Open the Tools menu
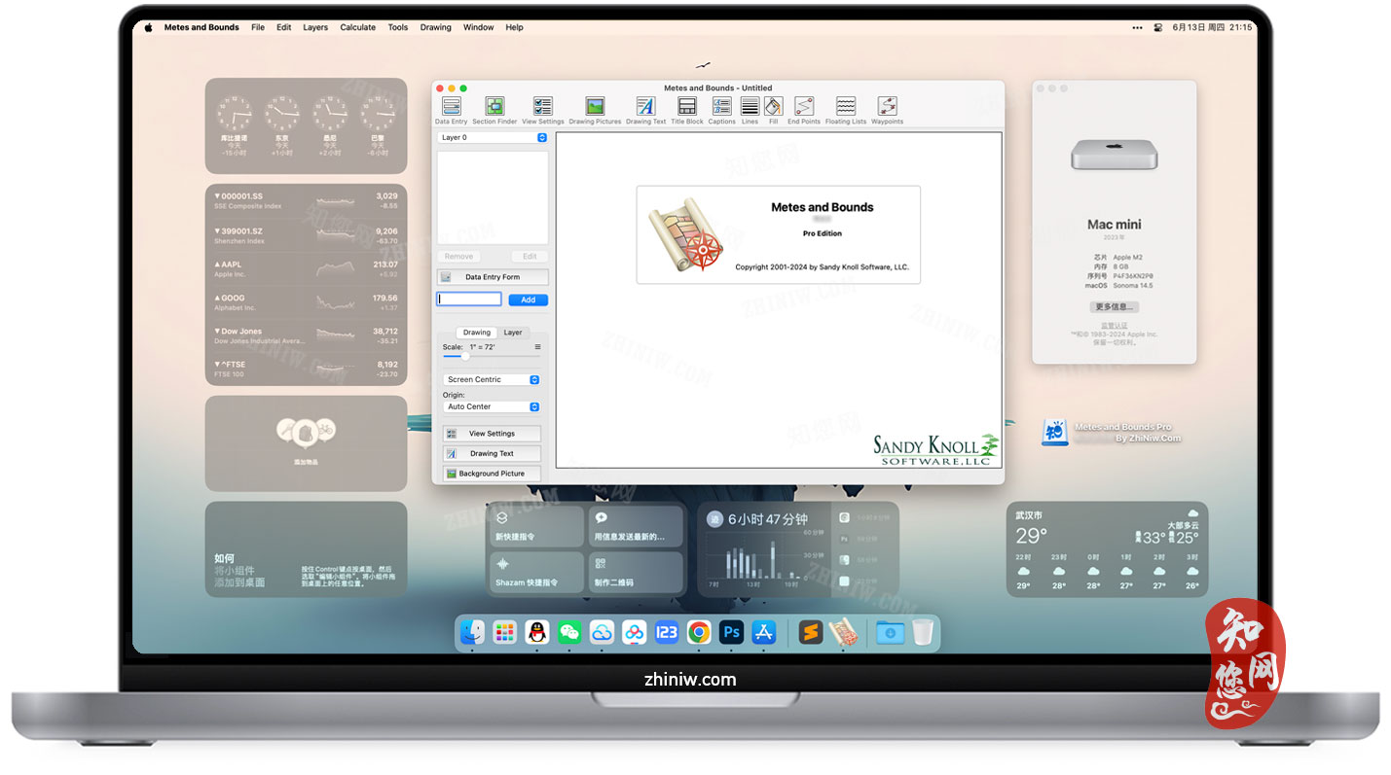Image resolution: width=1391 pixels, height=775 pixels. 398,27
